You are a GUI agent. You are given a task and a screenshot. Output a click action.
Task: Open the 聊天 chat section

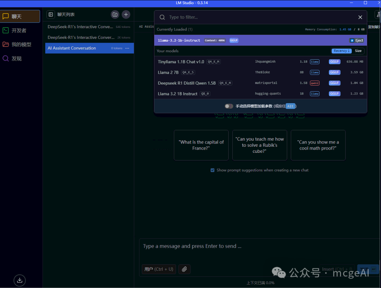(20, 16)
